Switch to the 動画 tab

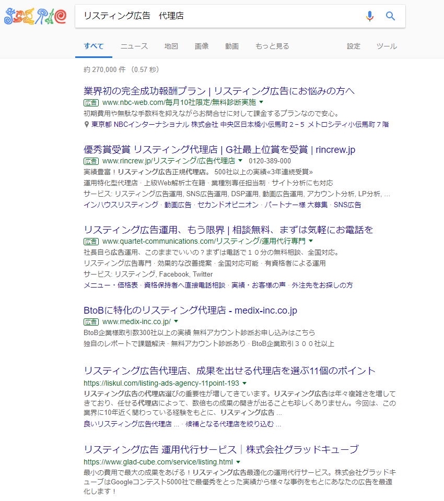232,46
